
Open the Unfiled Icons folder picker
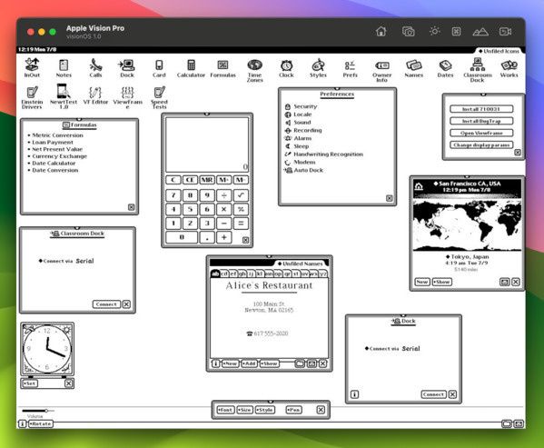coord(499,51)
